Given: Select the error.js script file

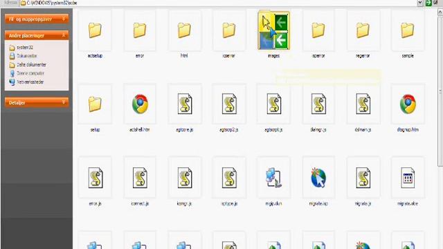Looking at the screenshot, I should point(96,178).
